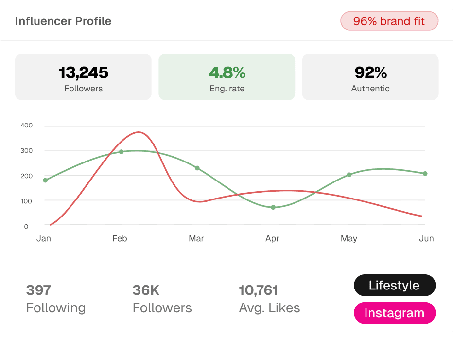Screen dimensions: 453x343
Task: Click the 10,761 Avg. Likes stat
Action: click(x=269, y=299)
